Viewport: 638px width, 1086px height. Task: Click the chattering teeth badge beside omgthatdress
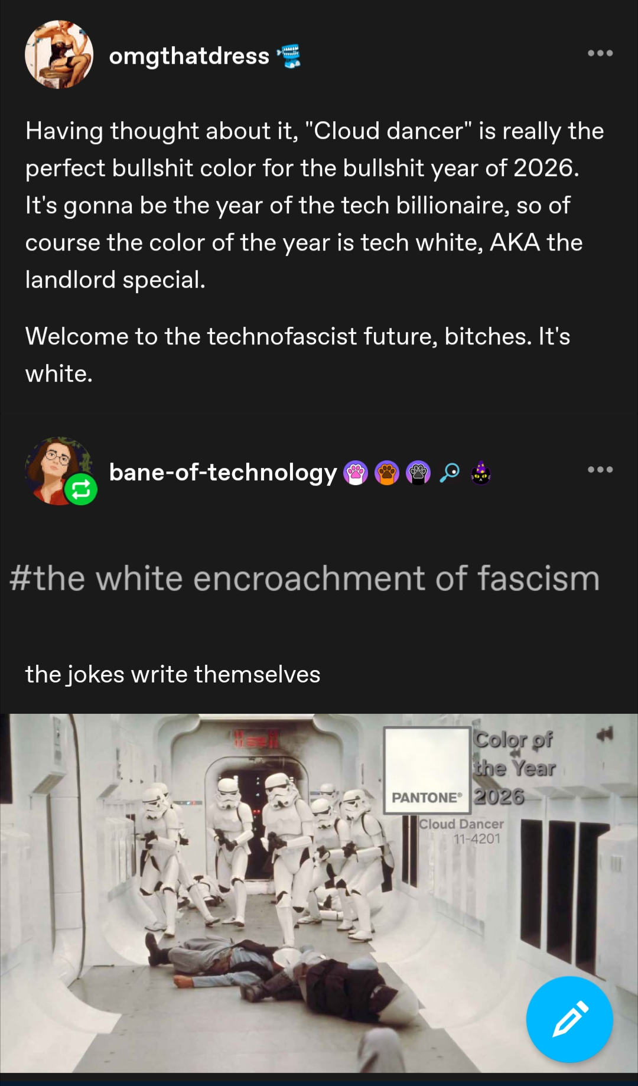pyautogui.click(x=289, y=56)
